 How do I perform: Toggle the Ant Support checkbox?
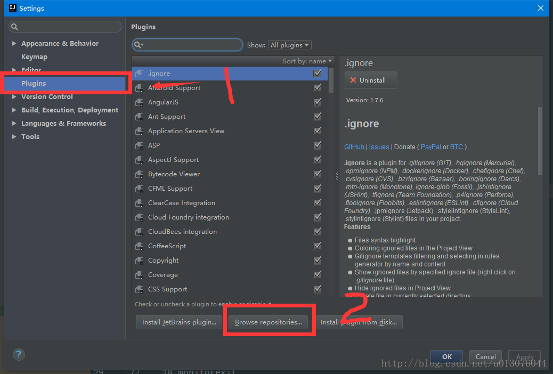pos(318,117)
